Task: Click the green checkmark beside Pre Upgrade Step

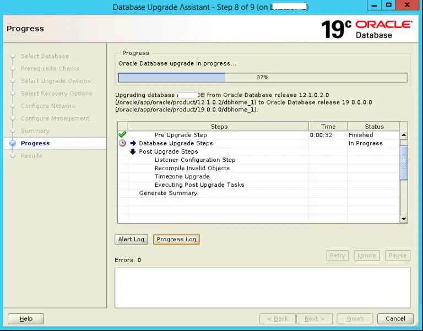Action: [x=122, y=134]
